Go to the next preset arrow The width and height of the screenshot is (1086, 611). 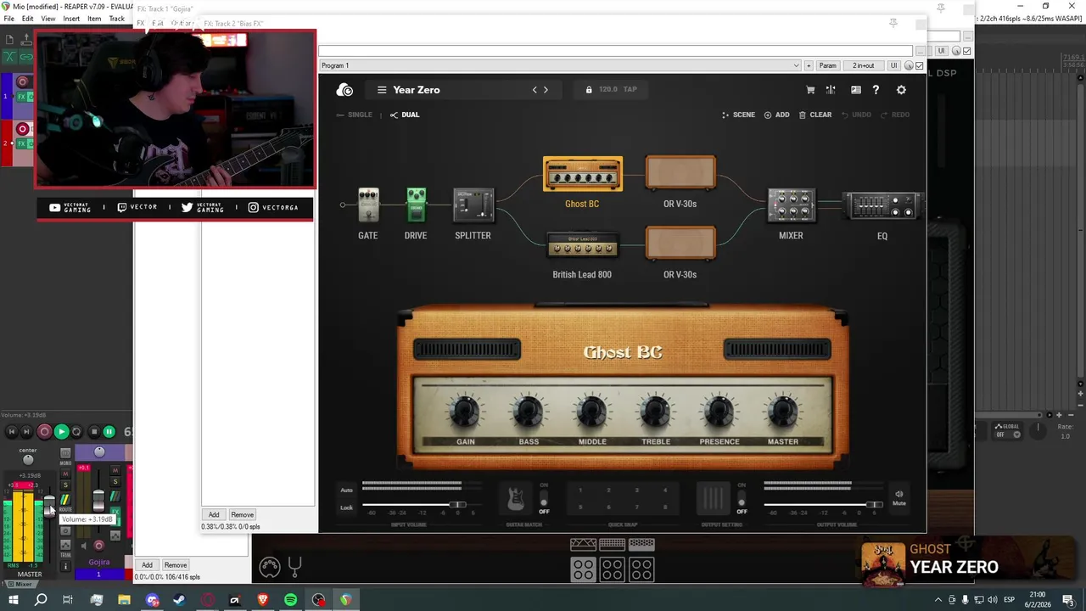[x=546, y=90]
